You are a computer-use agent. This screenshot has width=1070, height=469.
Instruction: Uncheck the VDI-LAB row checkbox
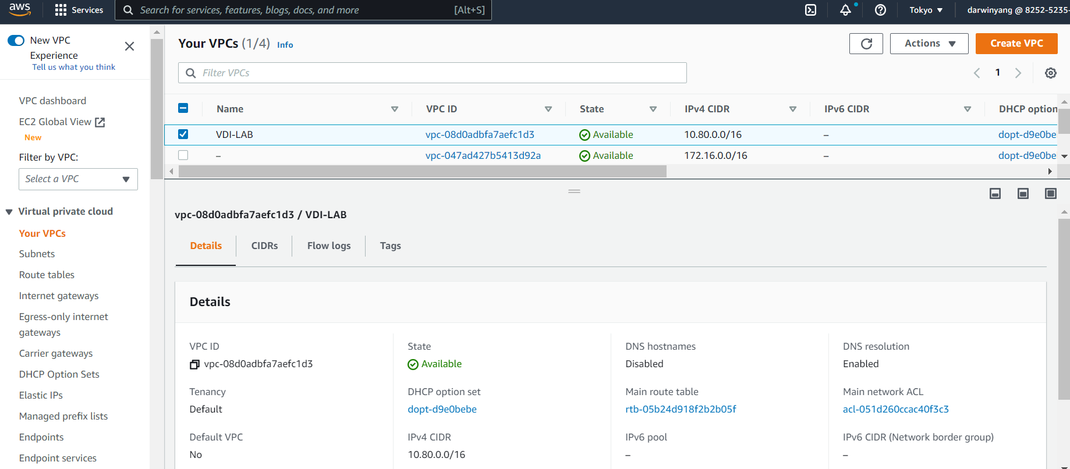[x=183, y=134]
